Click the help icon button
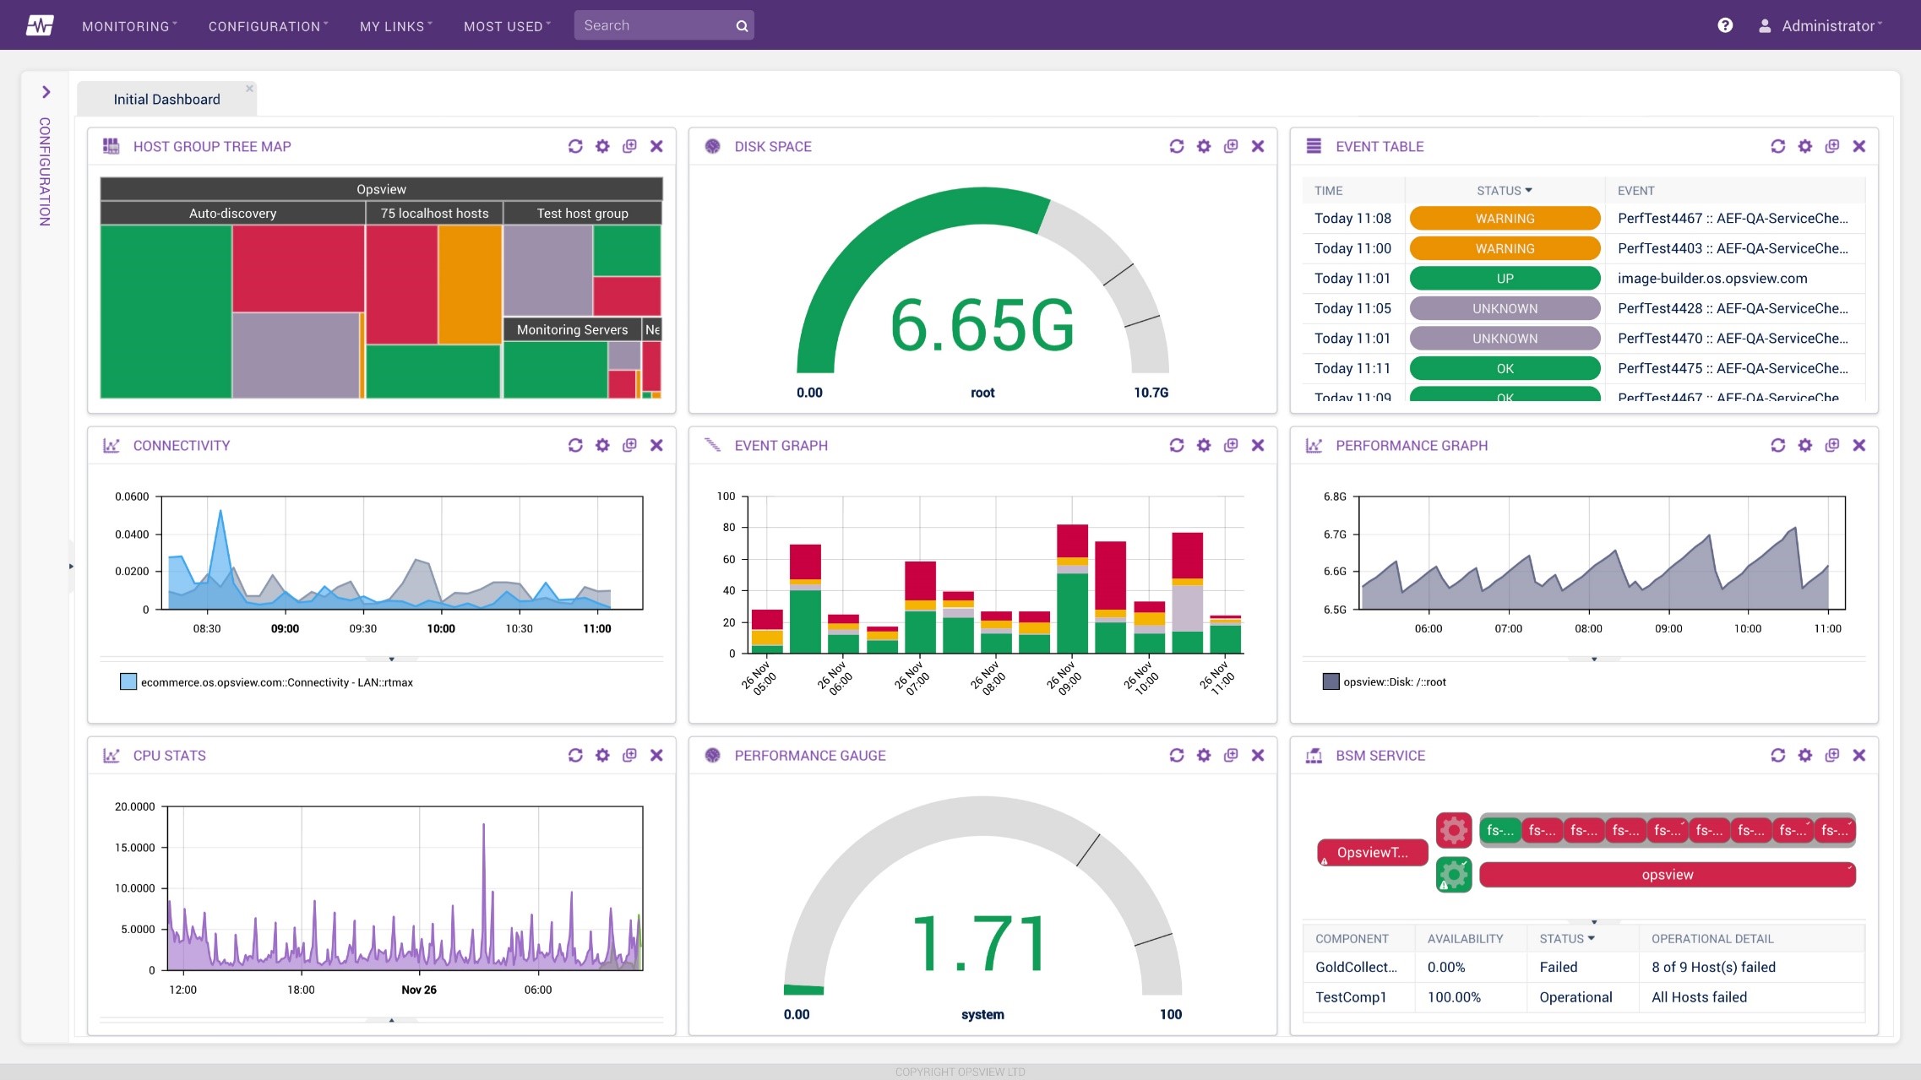1921x1080 pixels. coord(1726,24)
